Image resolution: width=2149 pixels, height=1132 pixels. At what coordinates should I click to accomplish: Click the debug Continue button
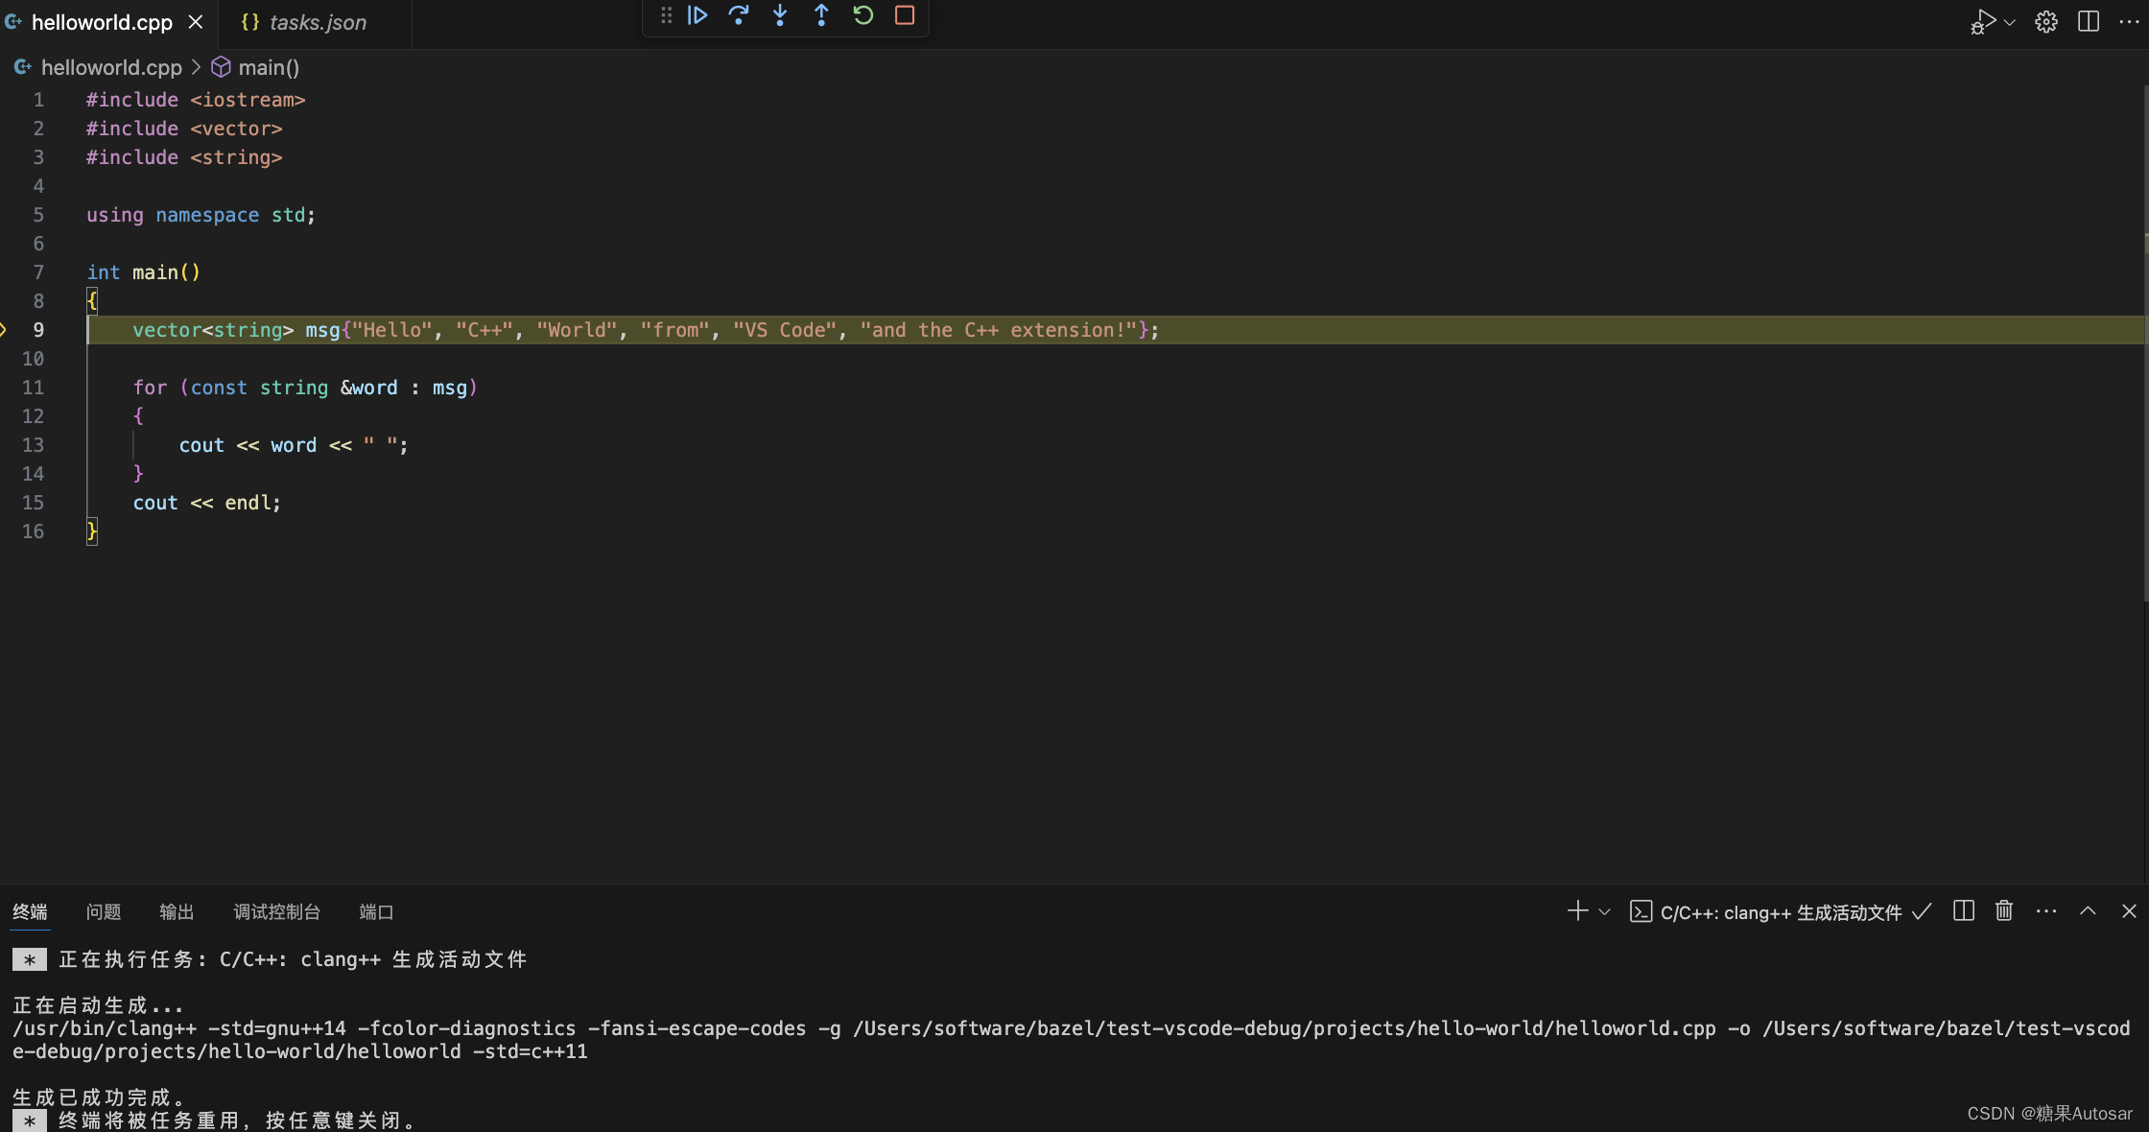[697, 15]
